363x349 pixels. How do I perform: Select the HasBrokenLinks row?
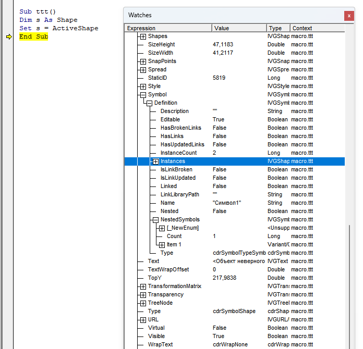[x=235, y=128]
